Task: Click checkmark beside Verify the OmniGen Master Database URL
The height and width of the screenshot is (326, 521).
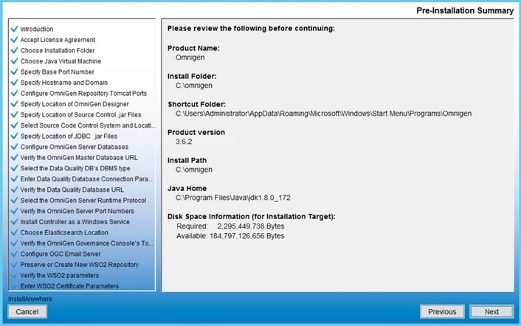Action: (14, 157)
